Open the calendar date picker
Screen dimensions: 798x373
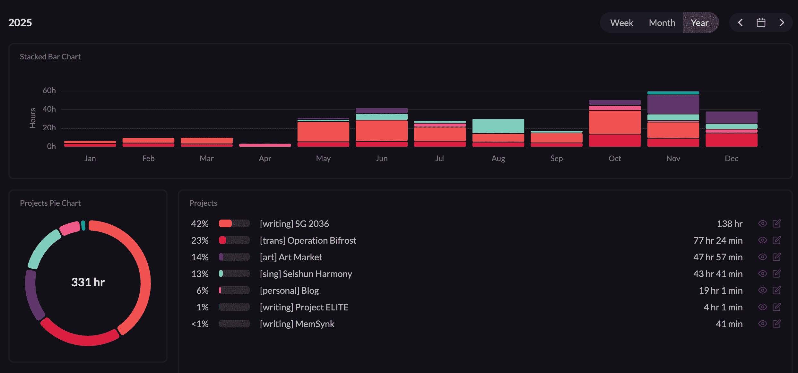click(761, 22)
